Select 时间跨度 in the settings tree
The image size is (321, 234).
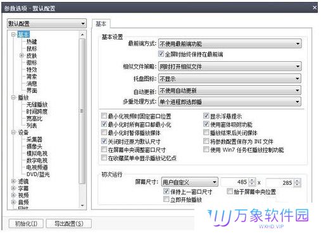tap(37, 112)
